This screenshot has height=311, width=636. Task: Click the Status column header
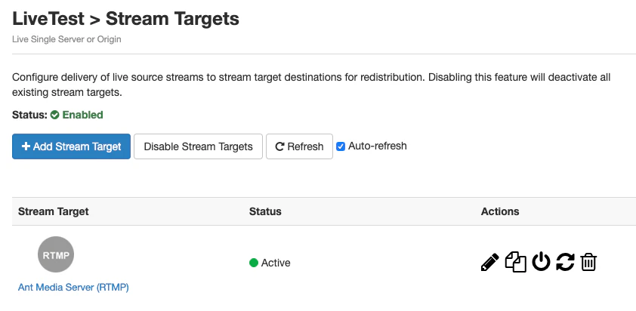(265, 211)
